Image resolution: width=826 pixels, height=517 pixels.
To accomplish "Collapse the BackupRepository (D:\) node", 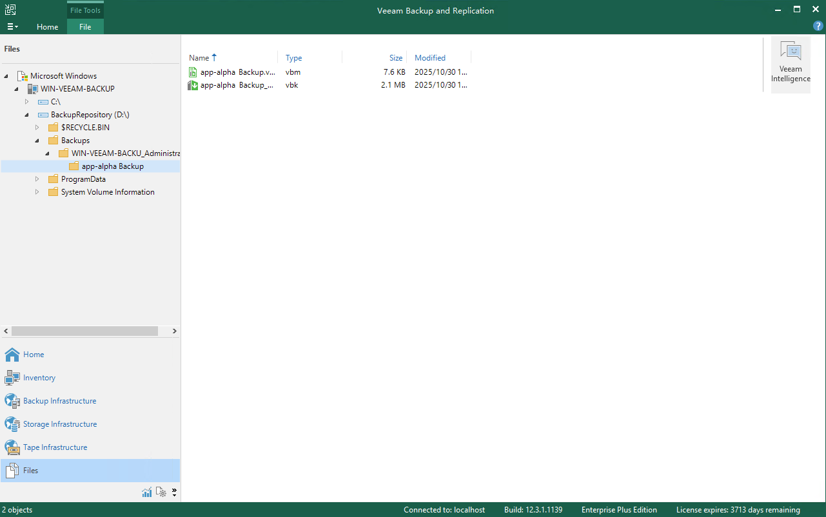I will [27, 115].
